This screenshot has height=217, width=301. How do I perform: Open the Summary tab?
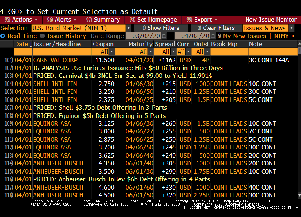pyautogui.click(x=103, y=20)
